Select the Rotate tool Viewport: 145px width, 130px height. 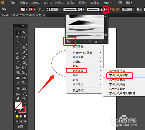click(x=18, y=63)
